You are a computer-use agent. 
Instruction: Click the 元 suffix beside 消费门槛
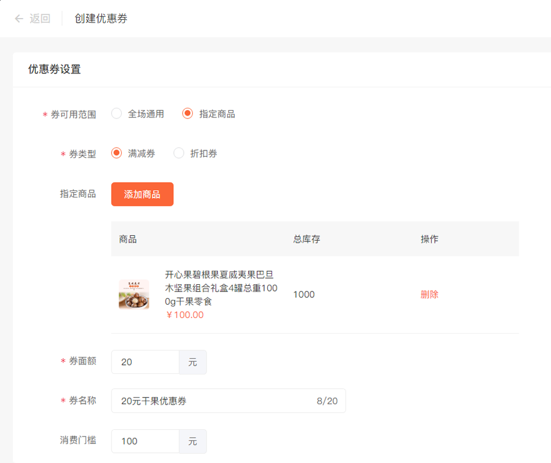193,441
